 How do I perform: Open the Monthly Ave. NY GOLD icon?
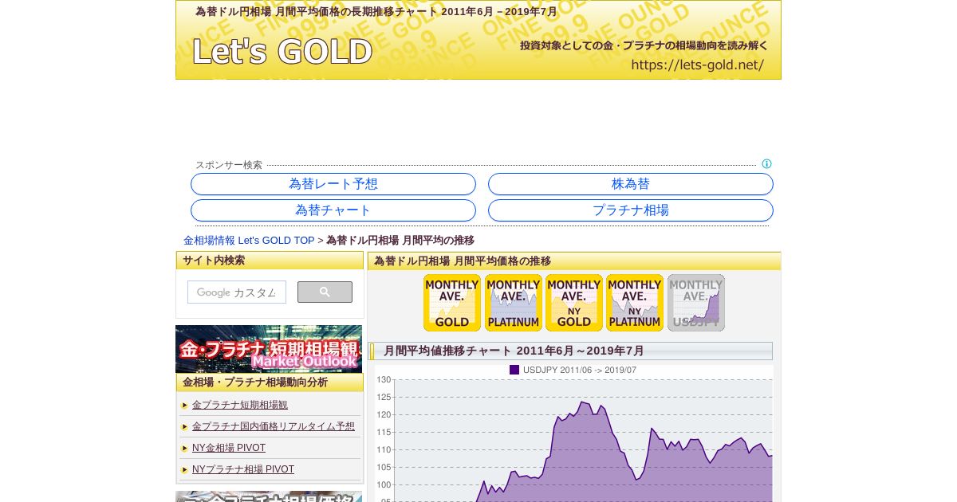(x=574, y=303)
